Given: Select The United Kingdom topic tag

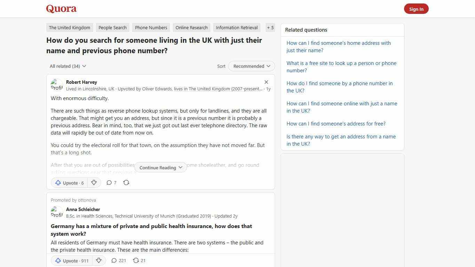Looking at the screenshot, I should (x=69, y=27).
